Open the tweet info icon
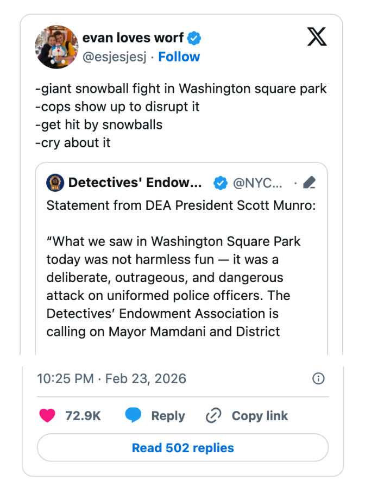The height and width of the screenshot is (499, 365). coord(319,379)
